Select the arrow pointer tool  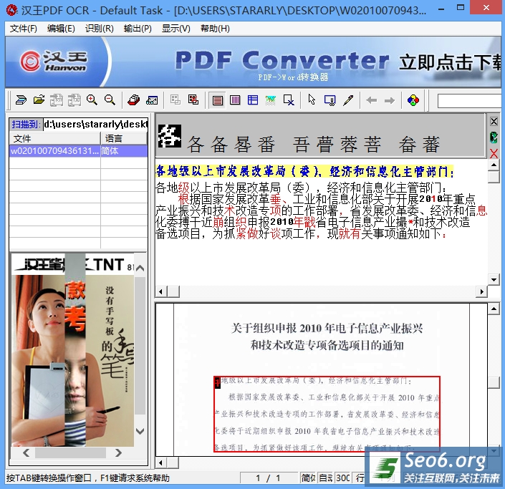point(312,100)
